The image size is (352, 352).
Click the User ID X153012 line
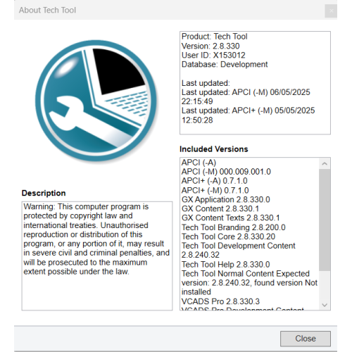point(213,55)
